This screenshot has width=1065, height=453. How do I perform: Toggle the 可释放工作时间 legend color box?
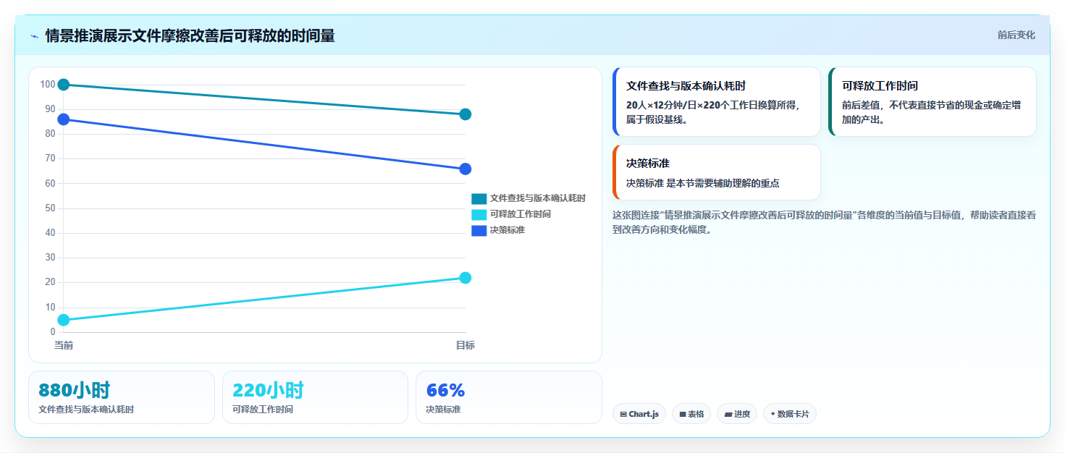tap(479, 214)
